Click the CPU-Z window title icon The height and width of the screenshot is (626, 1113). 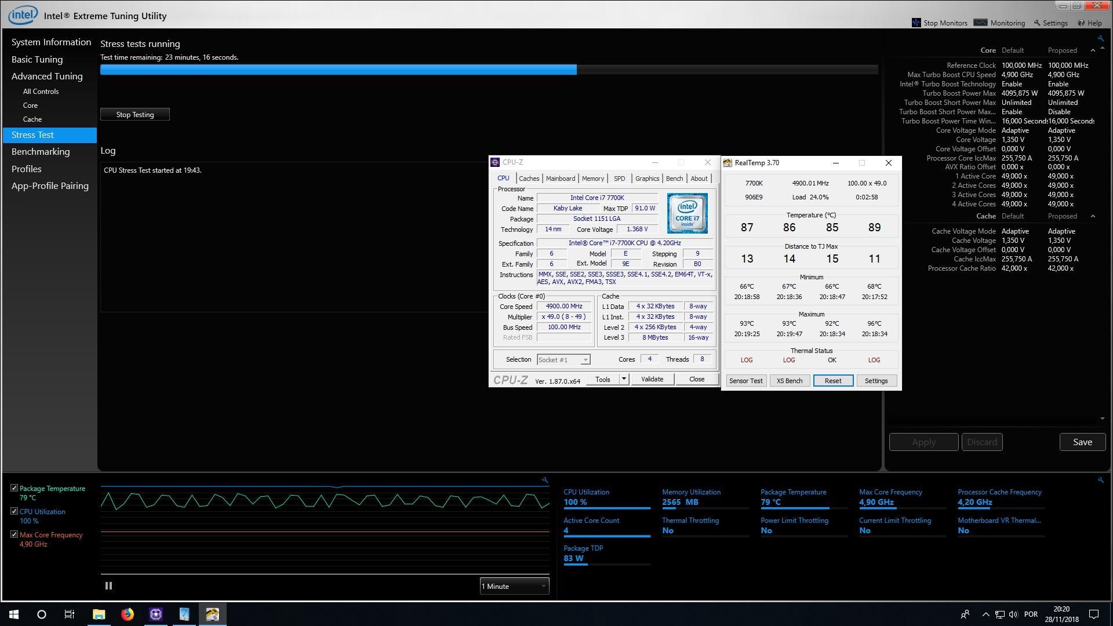pyautogui.click(x=495, y=162)
